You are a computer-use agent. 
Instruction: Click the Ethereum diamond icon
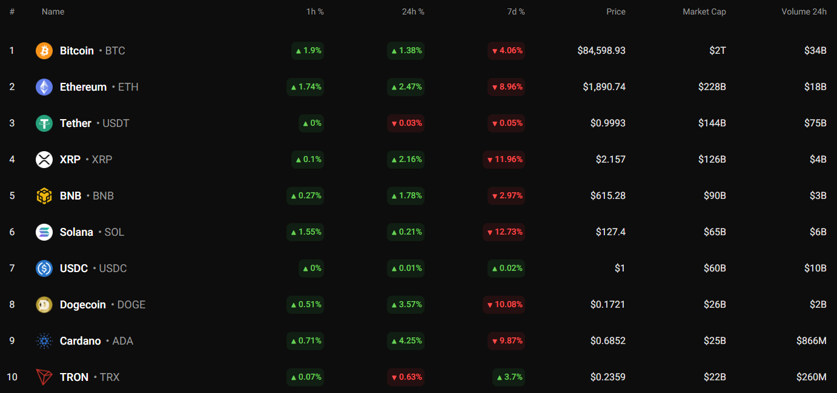[x=44, y=87]
